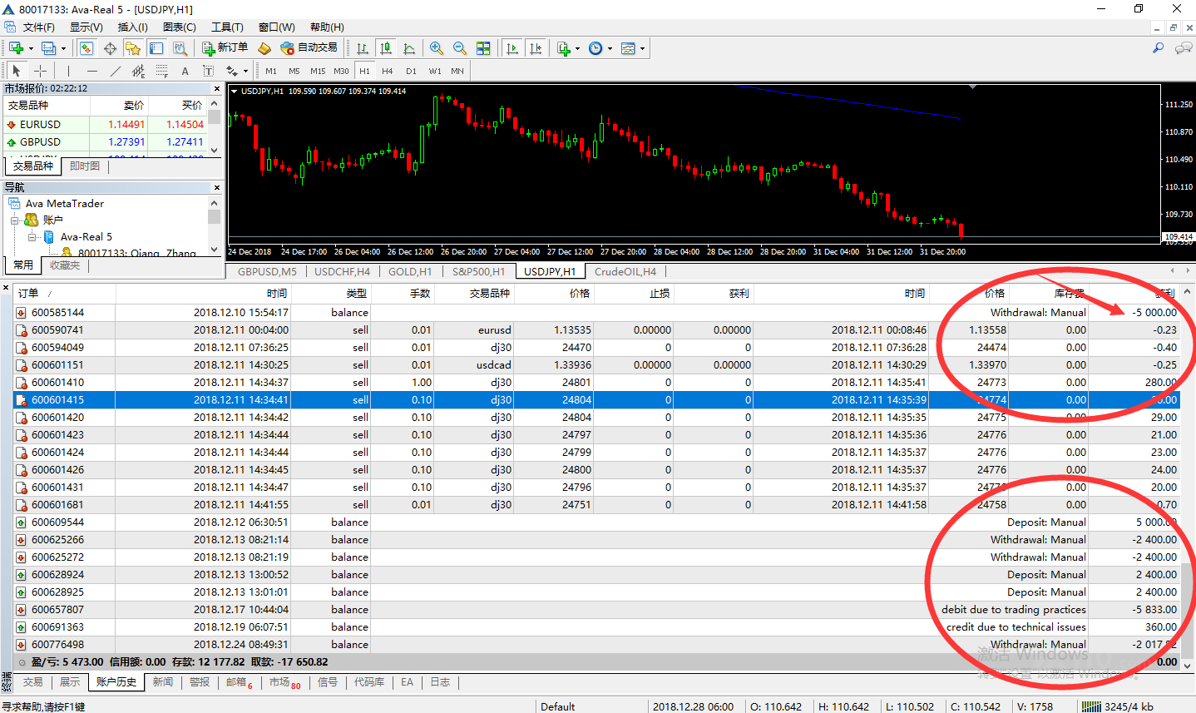Select the crosshair tool
This screenshot has height=713, width=1196.
tap(40, 71)
